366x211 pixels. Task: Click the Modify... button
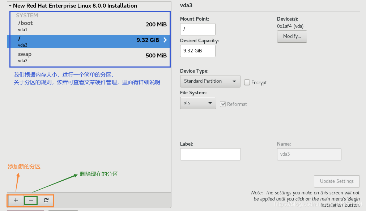coord(292,36)
